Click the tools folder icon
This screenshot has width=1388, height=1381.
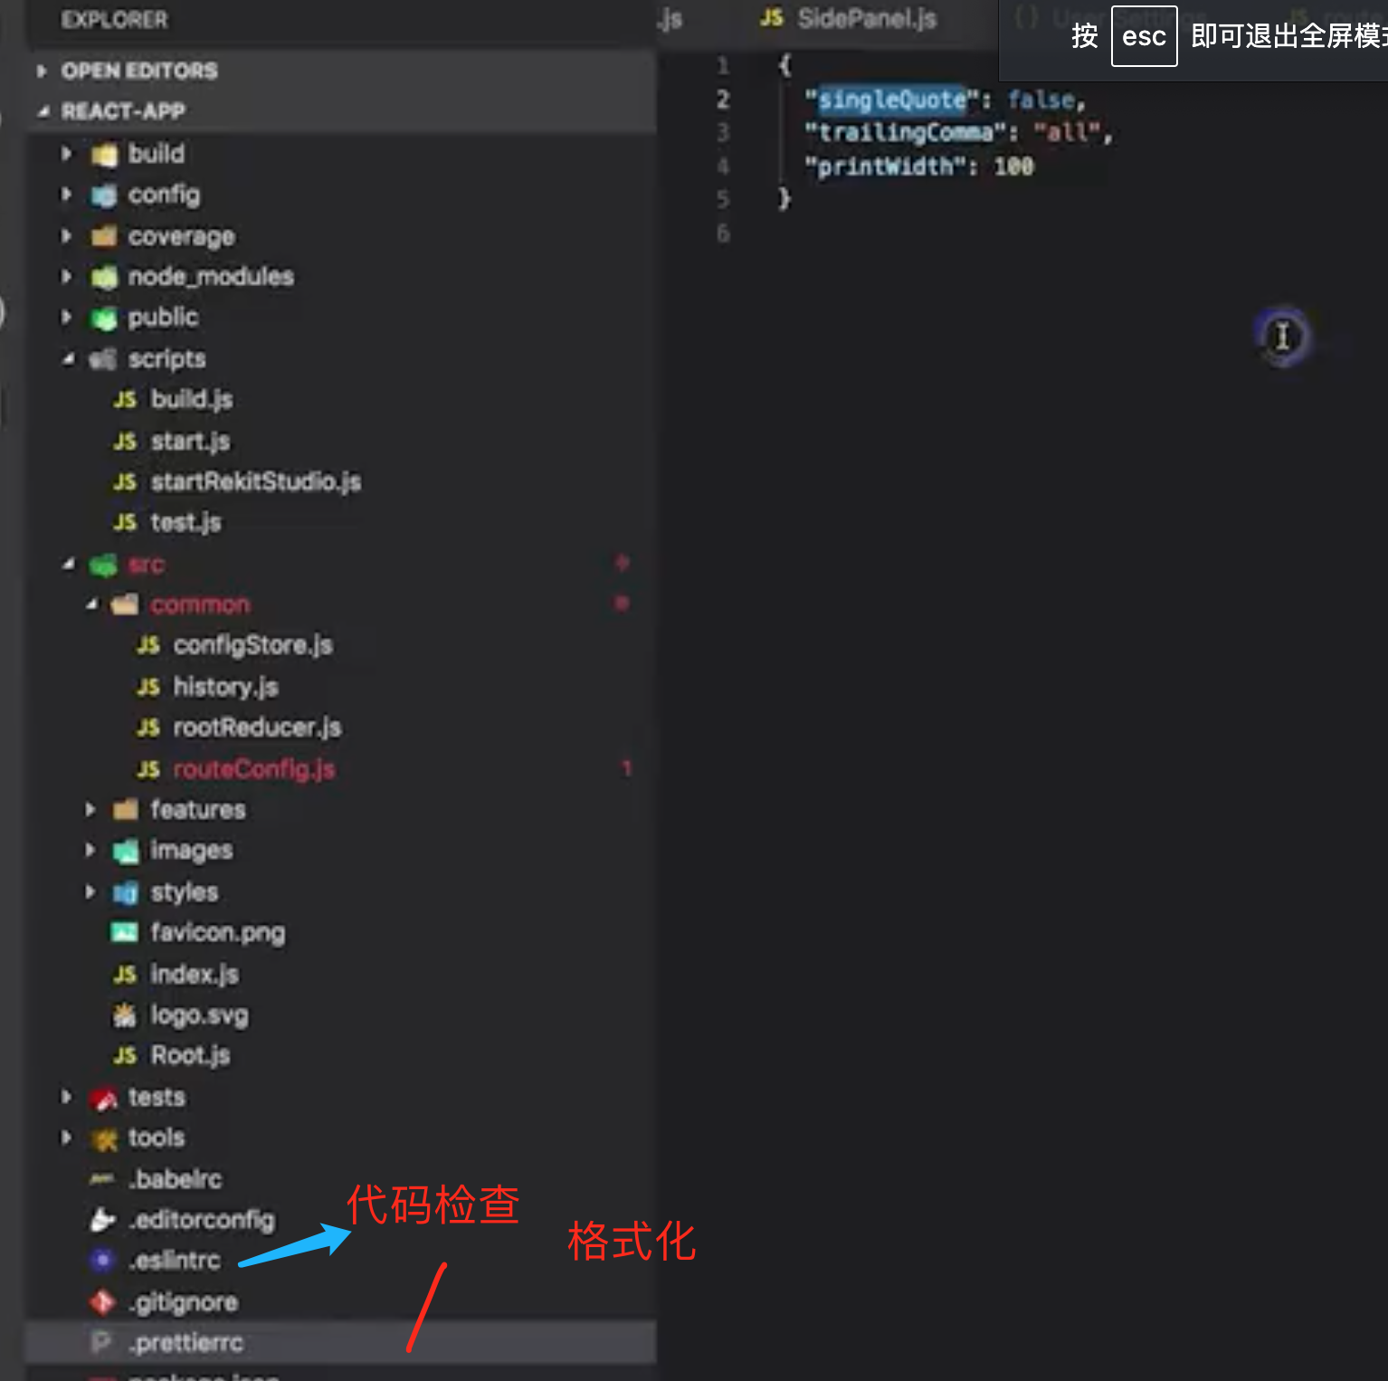[104, 1139]
